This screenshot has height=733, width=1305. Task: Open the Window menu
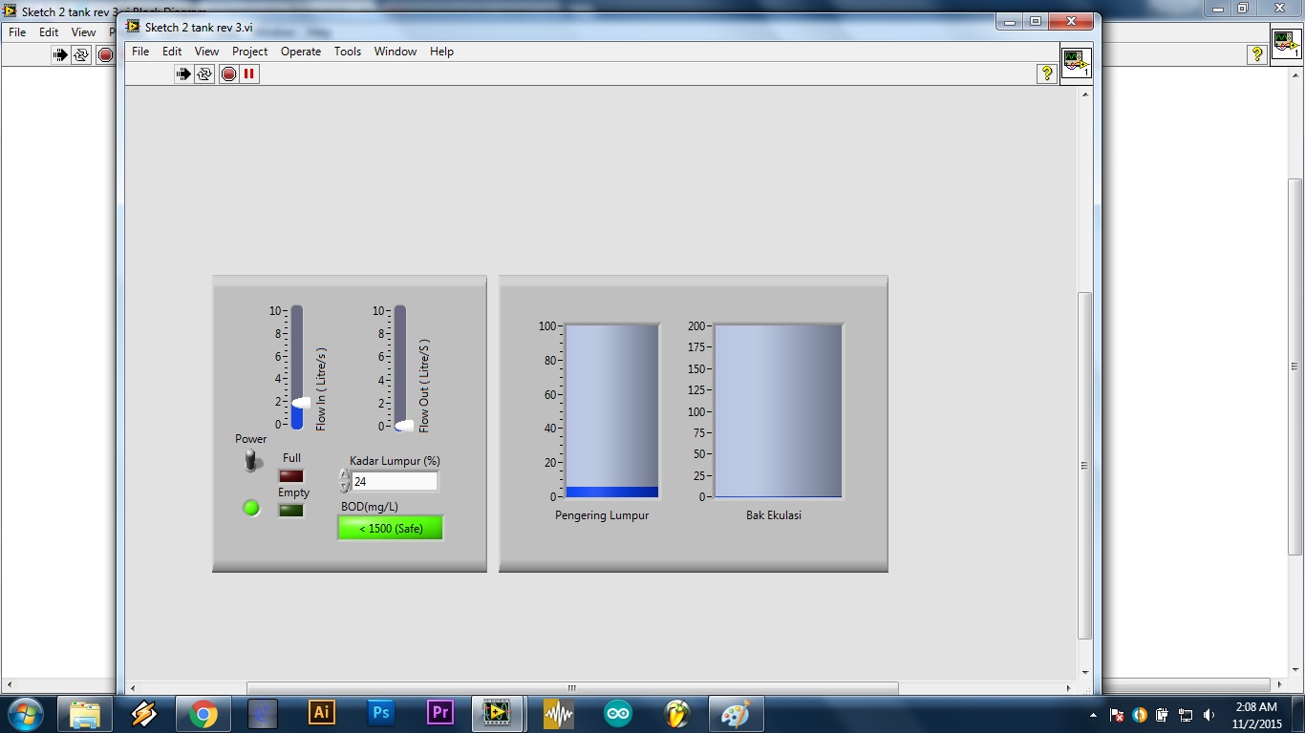pos(396,52)
